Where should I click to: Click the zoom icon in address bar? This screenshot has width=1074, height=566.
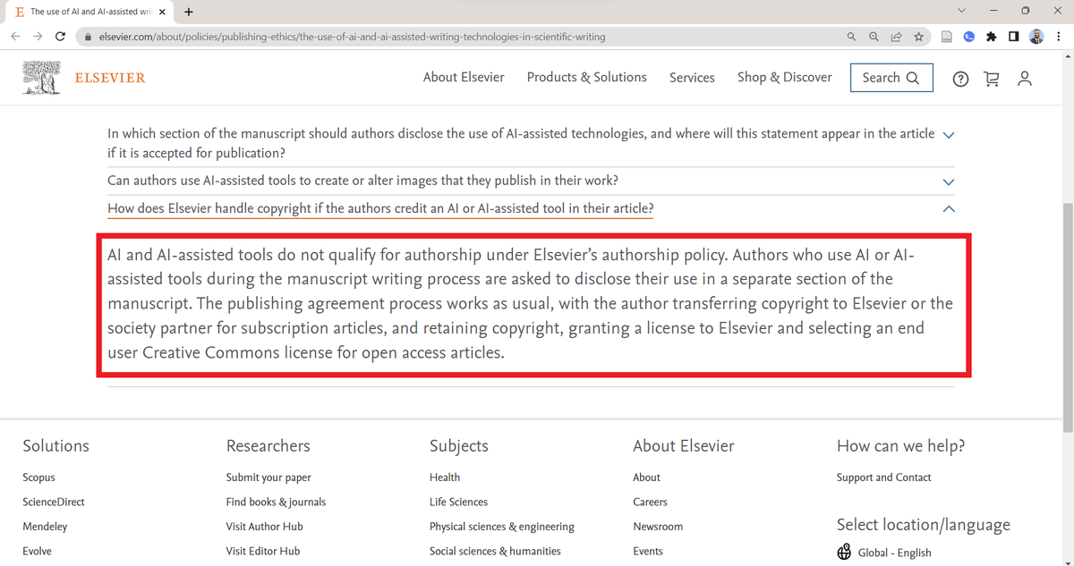coord(874,37)
